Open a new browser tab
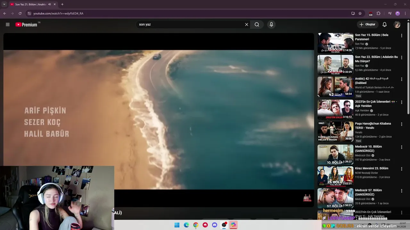This screenshot has width=410, height=230. [x=62, y=4]
